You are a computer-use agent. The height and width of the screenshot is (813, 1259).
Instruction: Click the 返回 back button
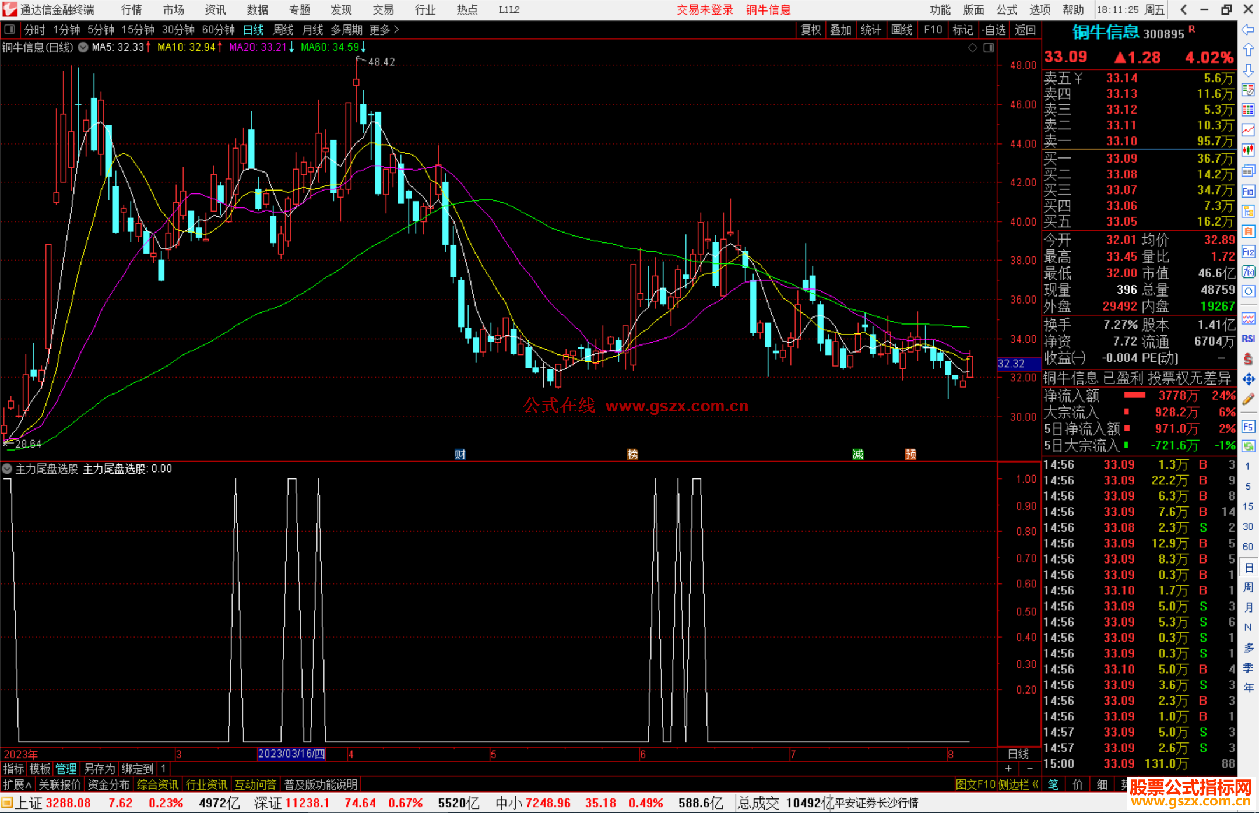[1025, 30]
